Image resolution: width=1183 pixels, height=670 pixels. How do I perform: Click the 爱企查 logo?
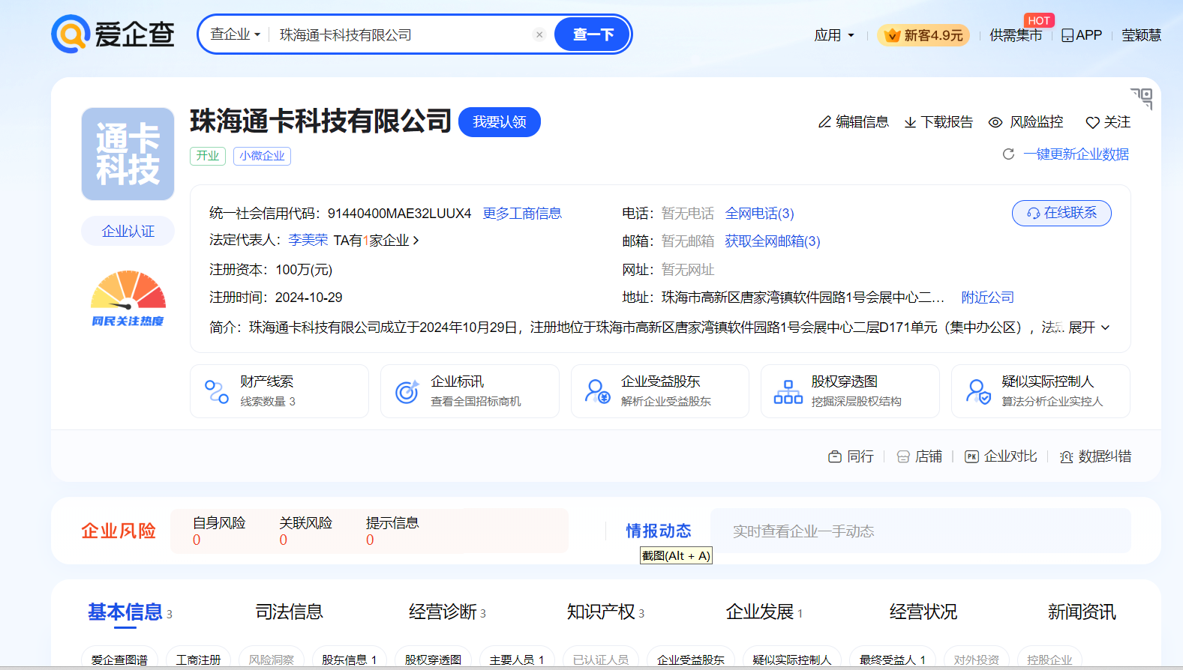point(113,34)
